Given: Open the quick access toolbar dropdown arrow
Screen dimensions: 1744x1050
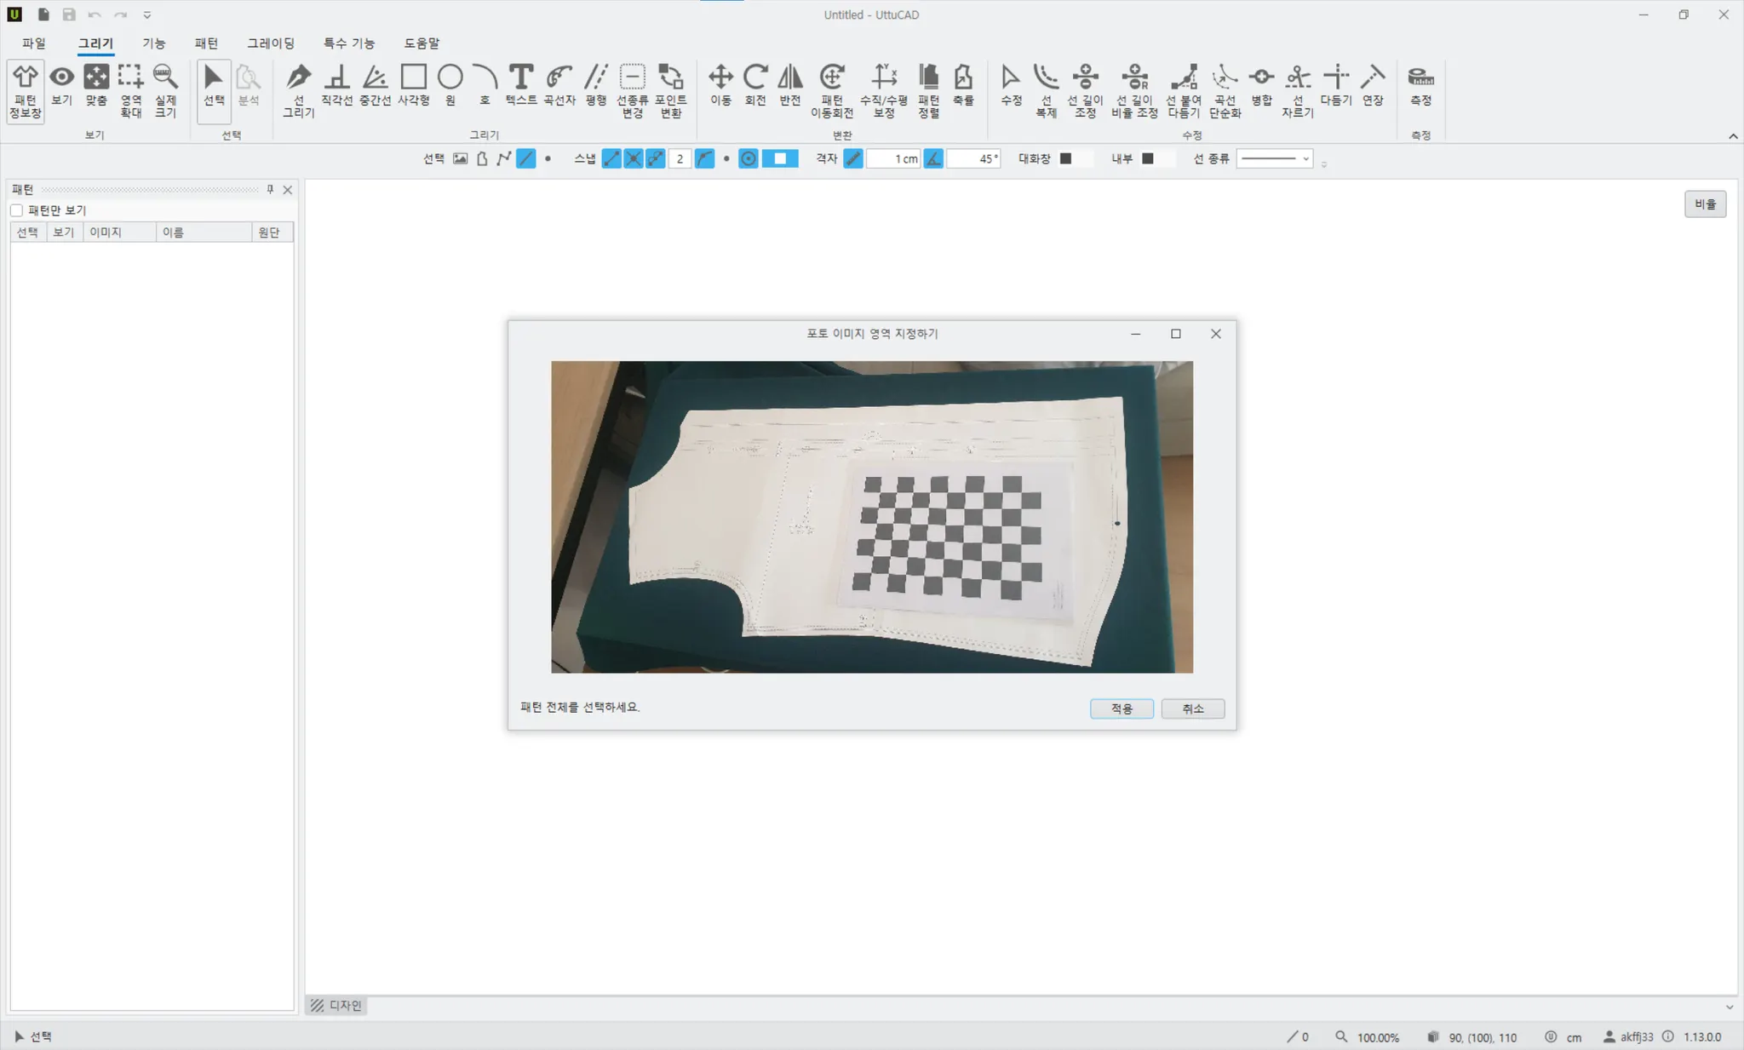Looking at the screenshot, I should coord(147,15).
